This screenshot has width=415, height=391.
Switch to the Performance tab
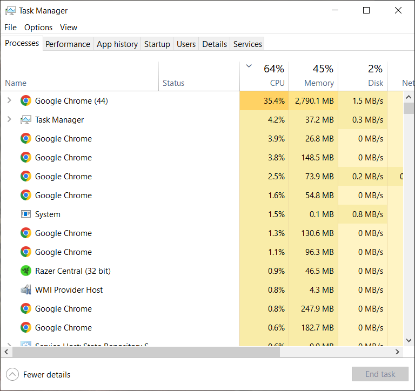68,44
